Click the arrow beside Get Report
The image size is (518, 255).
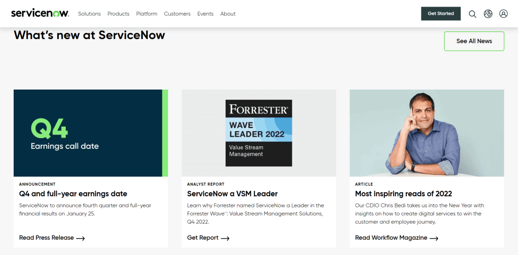click(225, 238)
